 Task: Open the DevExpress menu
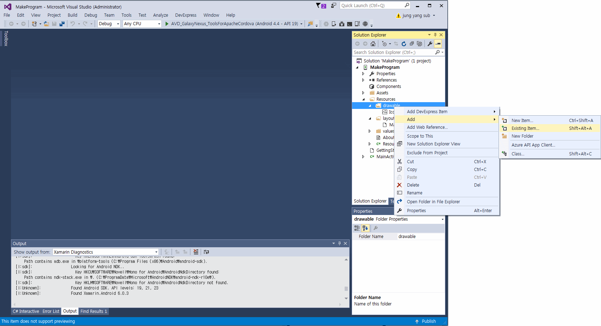click(186, 15)
